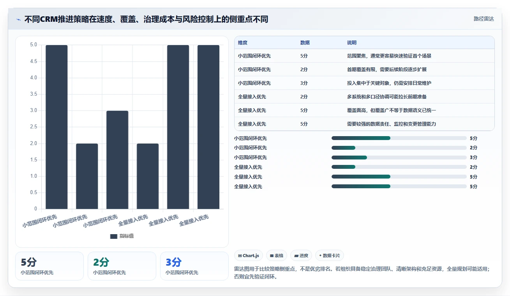Click the 小范围闭环优先 chart bar at 3.0

[117, 160]
